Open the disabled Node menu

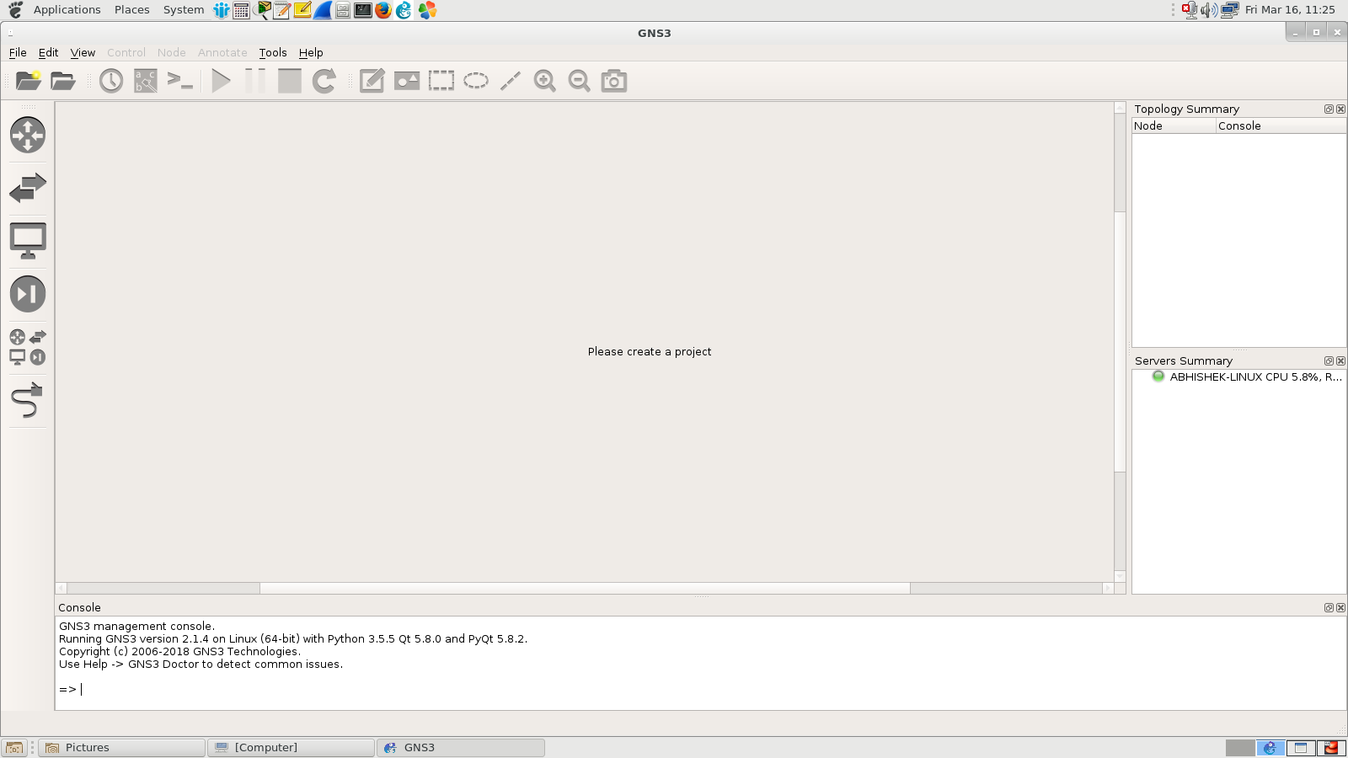pos(171,52)
